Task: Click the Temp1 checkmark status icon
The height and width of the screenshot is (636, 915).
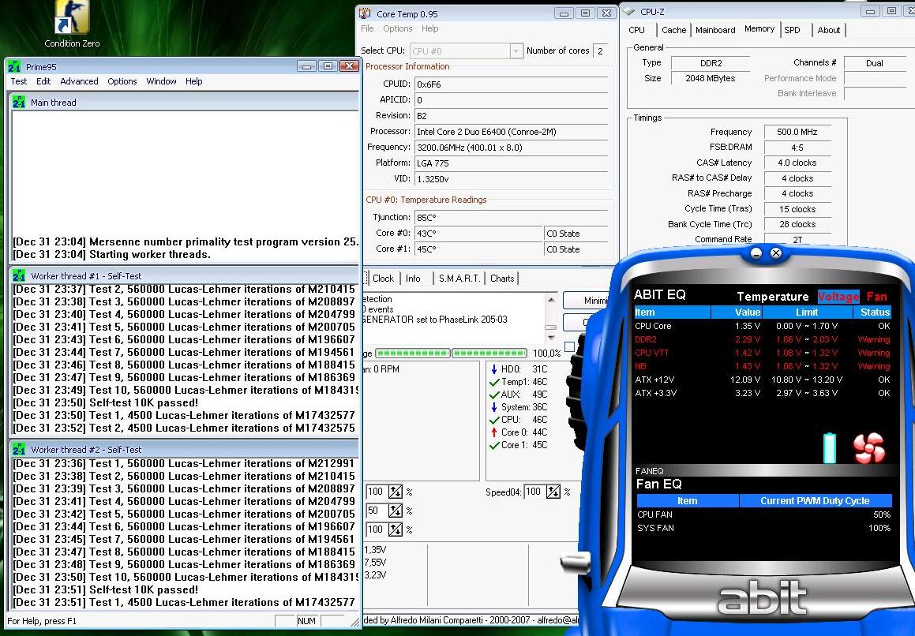Action: pos(493,382)
